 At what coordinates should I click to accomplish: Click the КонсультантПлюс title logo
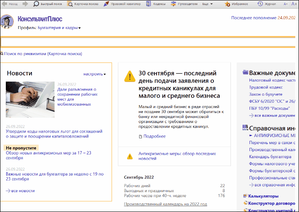(x=40, y=19)
